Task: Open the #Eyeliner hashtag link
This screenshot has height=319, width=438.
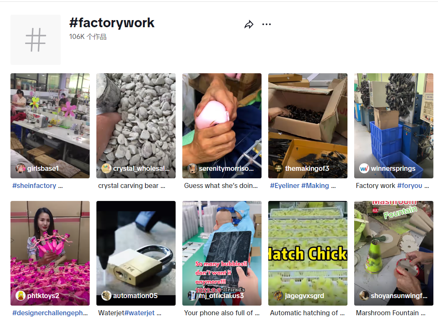Action: click(284, 185)
